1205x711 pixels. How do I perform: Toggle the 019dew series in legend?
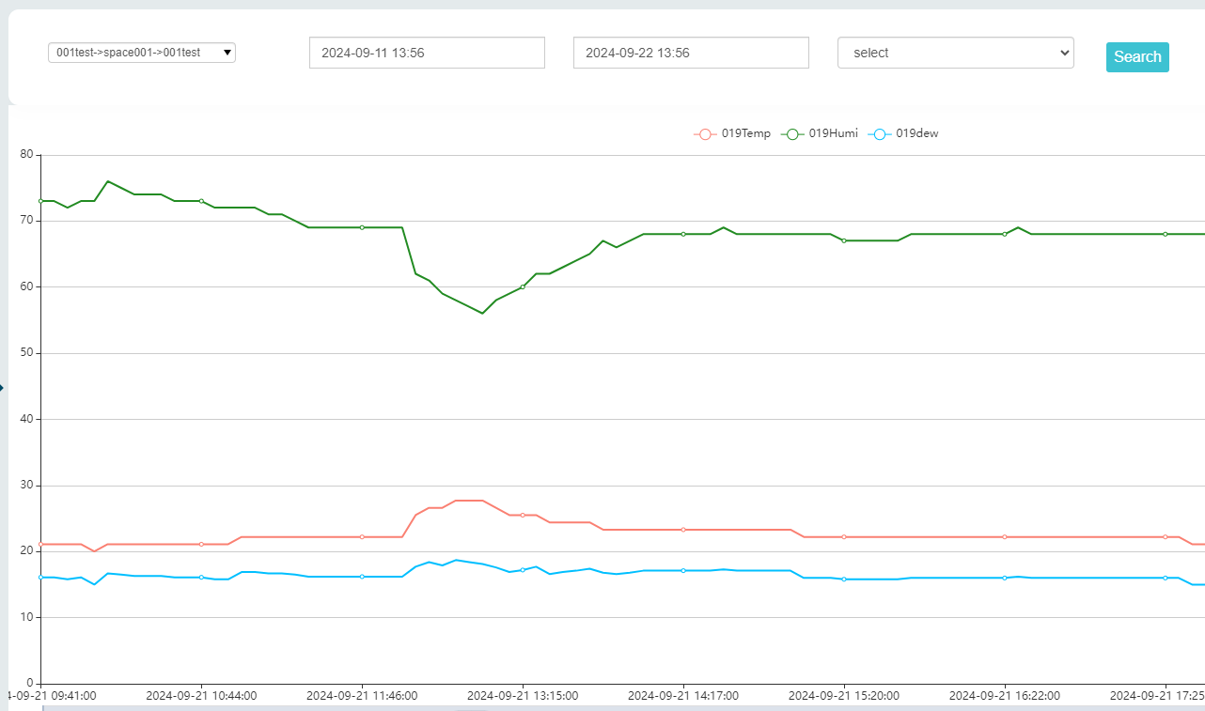coord(903,133)
